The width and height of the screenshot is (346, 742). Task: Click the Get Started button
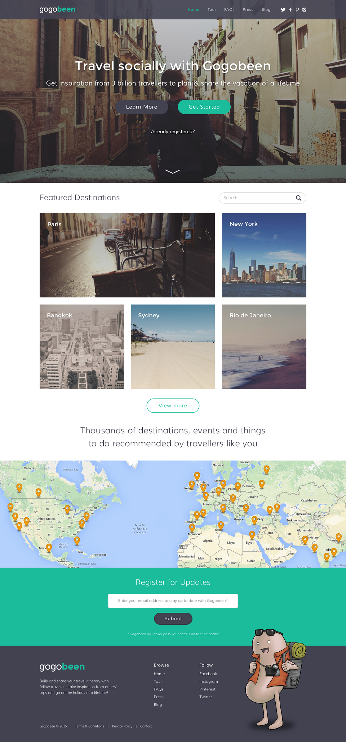tap(204, 107)
